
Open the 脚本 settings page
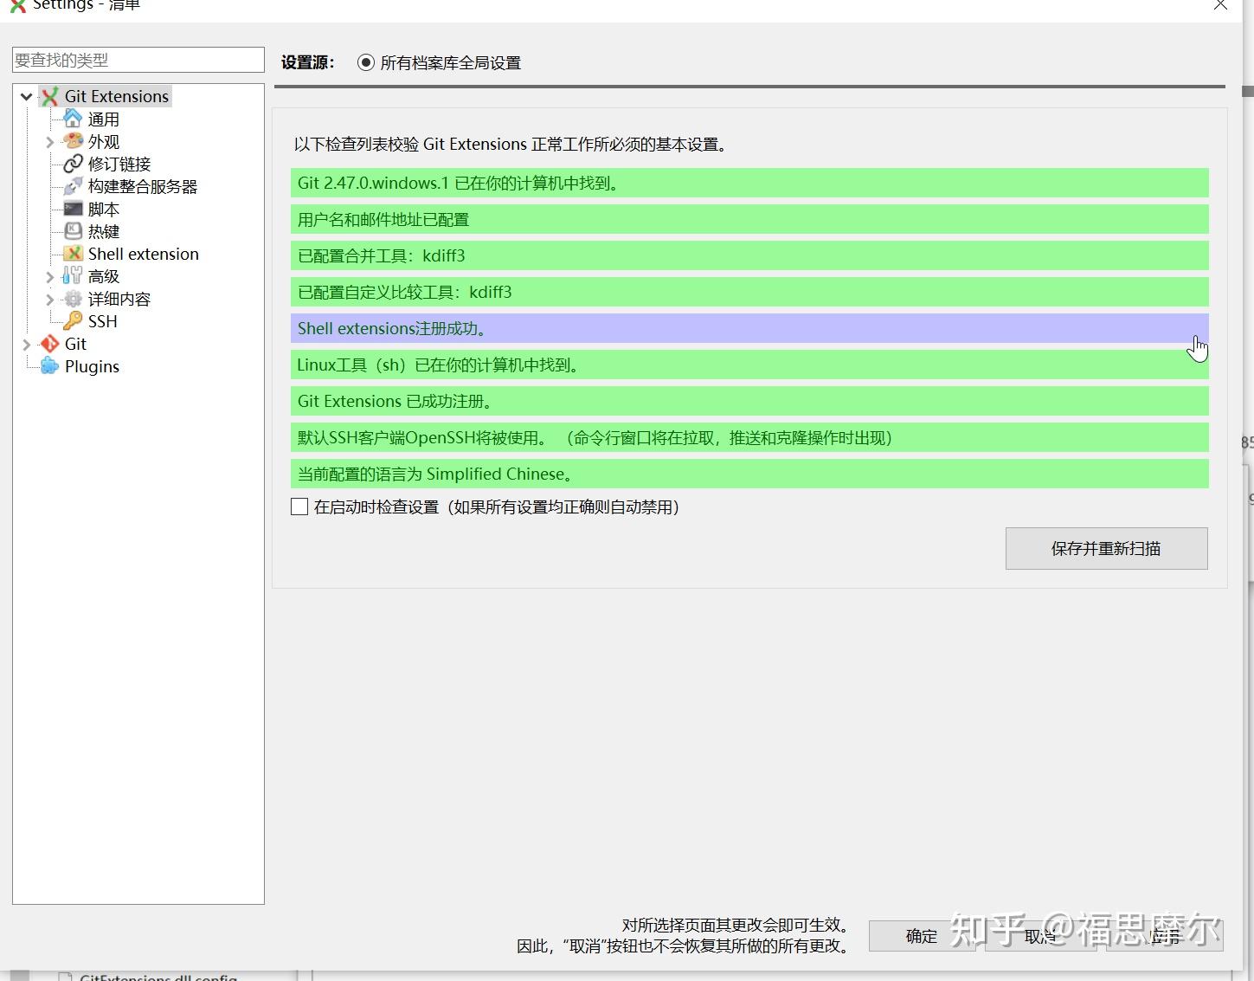(x=104, y=209)
